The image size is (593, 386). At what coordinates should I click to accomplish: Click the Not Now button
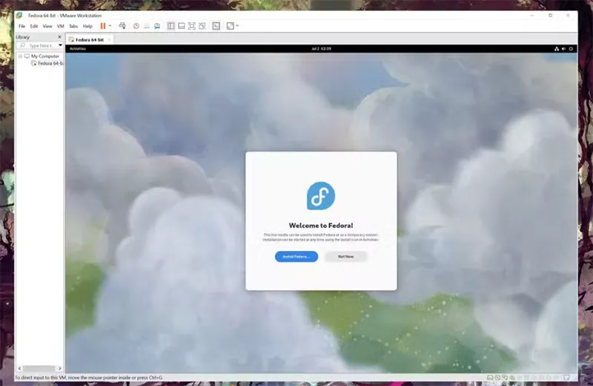(345, 256)
